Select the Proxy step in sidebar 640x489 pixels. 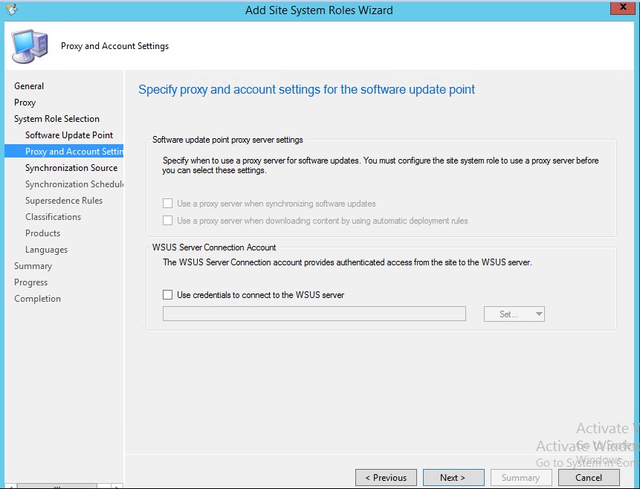[x=25, y=103]
